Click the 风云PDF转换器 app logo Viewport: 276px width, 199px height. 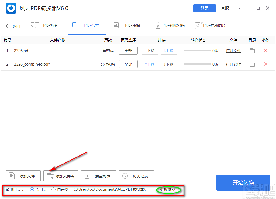pos(11,8)
